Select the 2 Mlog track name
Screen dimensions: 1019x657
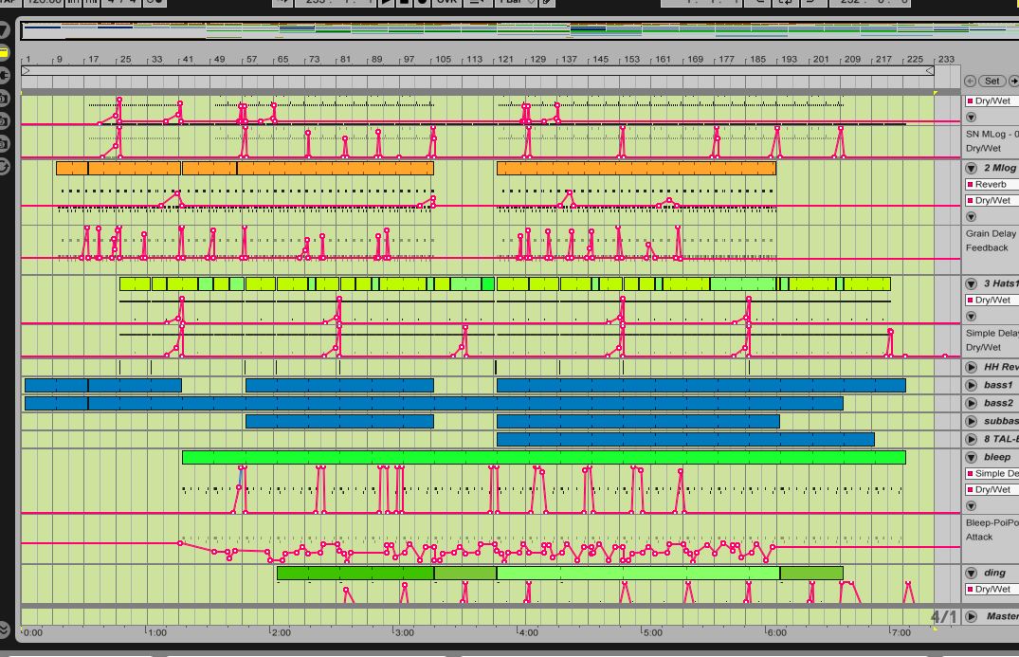pyautogui.click(x=999, y=168)
